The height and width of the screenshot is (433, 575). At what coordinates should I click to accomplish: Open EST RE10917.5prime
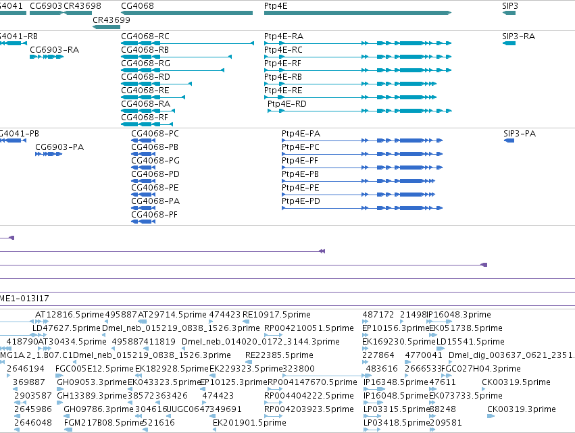[x=276, y=315]
